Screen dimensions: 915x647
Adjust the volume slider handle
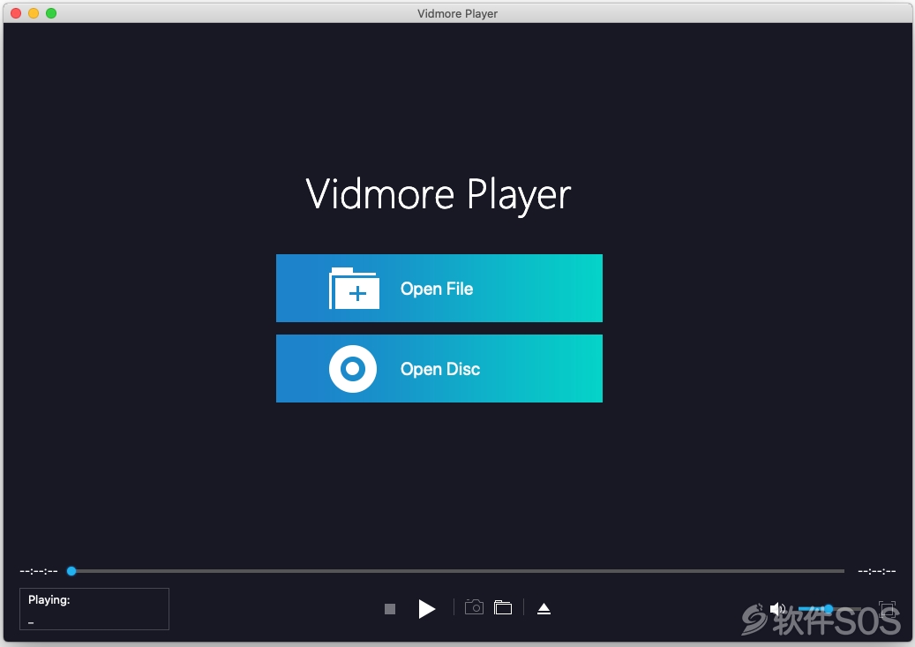point(828,609)
